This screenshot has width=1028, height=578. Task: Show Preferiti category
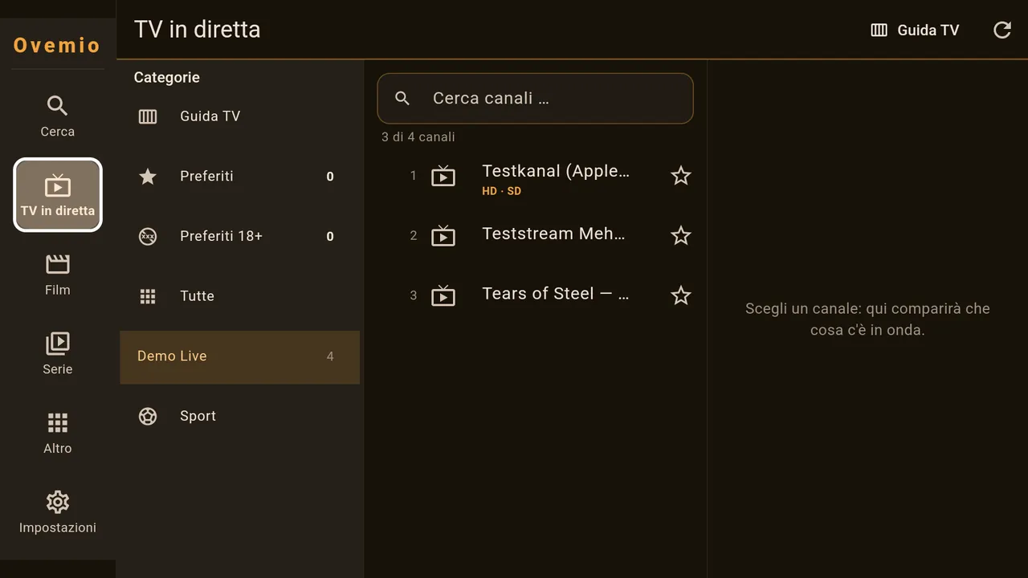[239, 177]
